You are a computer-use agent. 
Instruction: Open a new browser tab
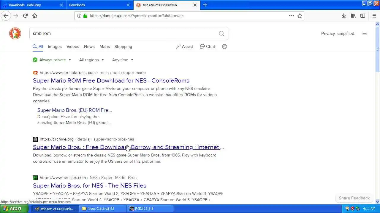click(x=205, y=5)
